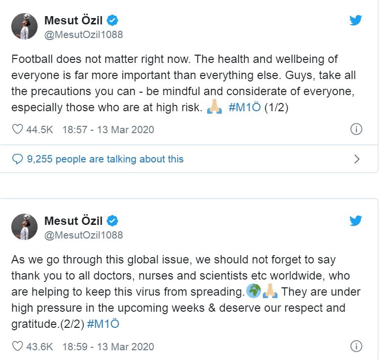Viewport: 383px width, 361px height.
Task: Open '9,255 people are talking about this'
Action: coord(105,159)
